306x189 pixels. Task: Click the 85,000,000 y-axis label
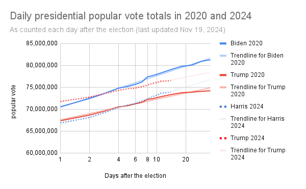pyautogui.click(x=42, y=43)
